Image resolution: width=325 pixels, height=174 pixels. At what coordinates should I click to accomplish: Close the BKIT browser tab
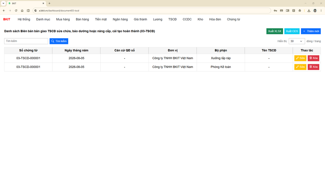click(x=43, y=3)
